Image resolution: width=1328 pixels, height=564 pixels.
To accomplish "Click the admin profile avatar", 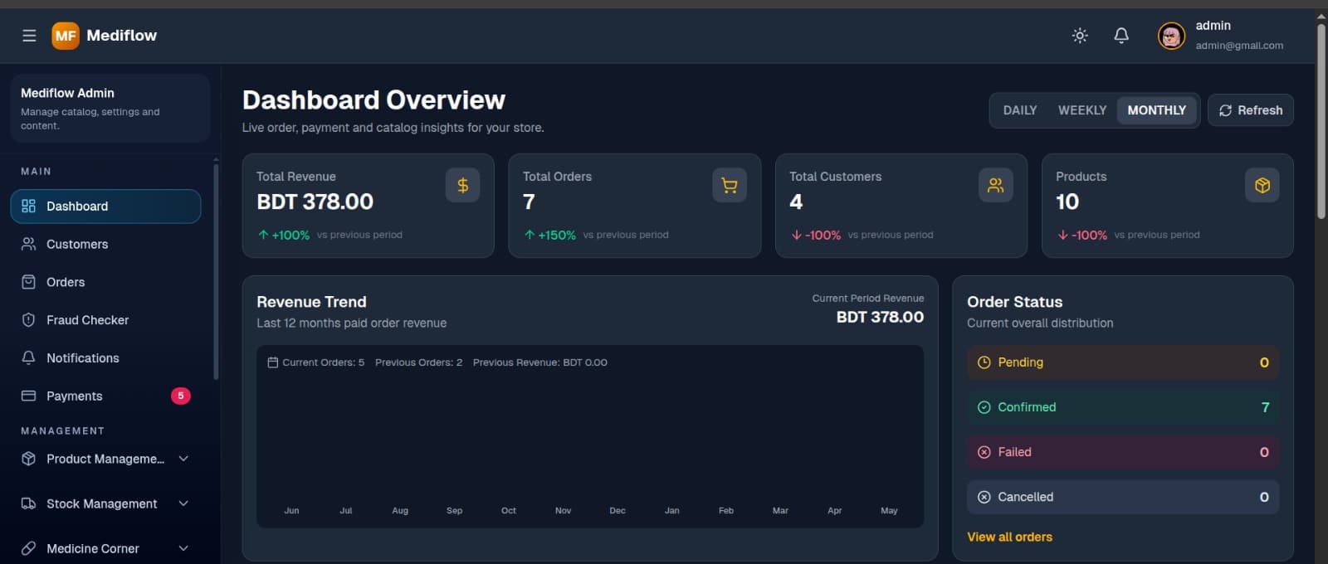I will coord(1171,36).
